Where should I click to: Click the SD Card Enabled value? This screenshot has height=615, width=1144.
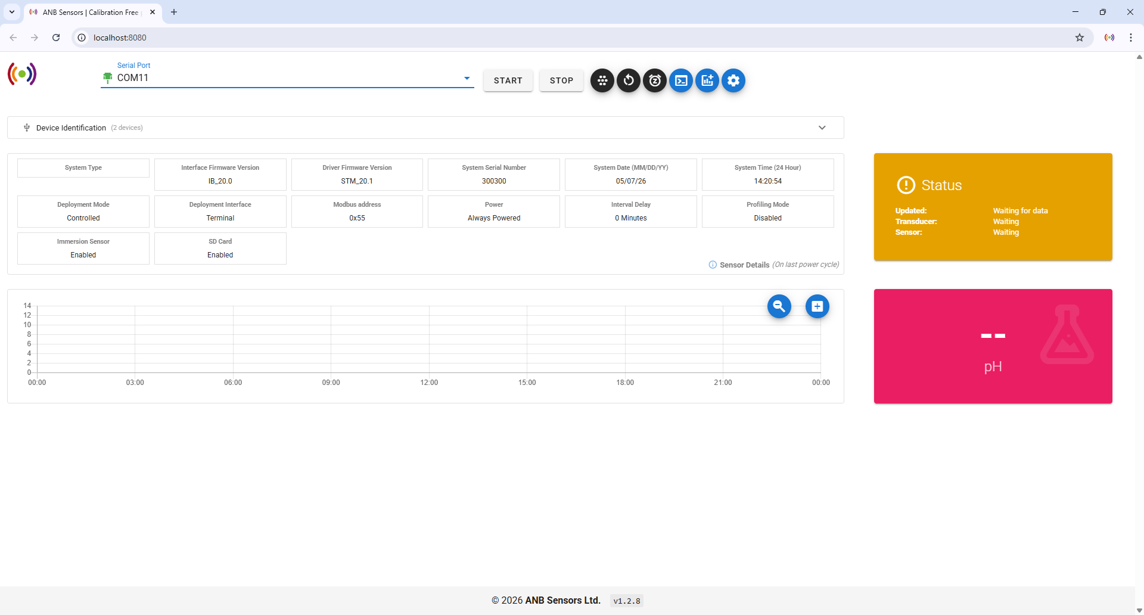click(x=220, y=255)
